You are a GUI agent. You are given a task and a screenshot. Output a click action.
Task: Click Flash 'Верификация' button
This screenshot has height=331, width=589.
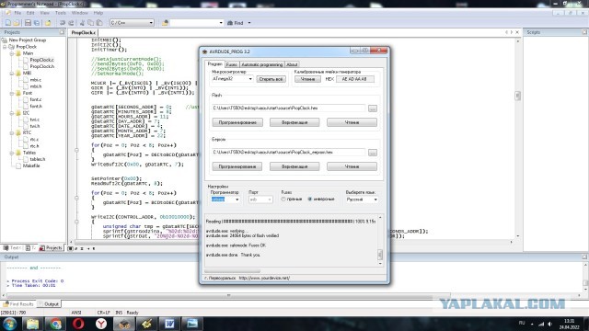point(294,122)
